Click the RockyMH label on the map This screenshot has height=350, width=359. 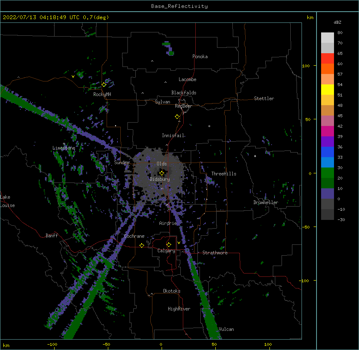tap(102, 94)
